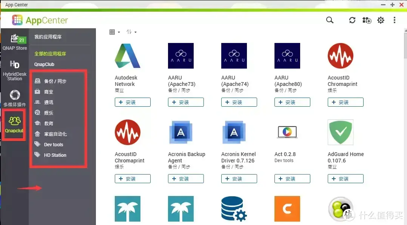Viewport: 407px width, 225px height.
Task: Open manual install app icon
Action: click(367, 20)
